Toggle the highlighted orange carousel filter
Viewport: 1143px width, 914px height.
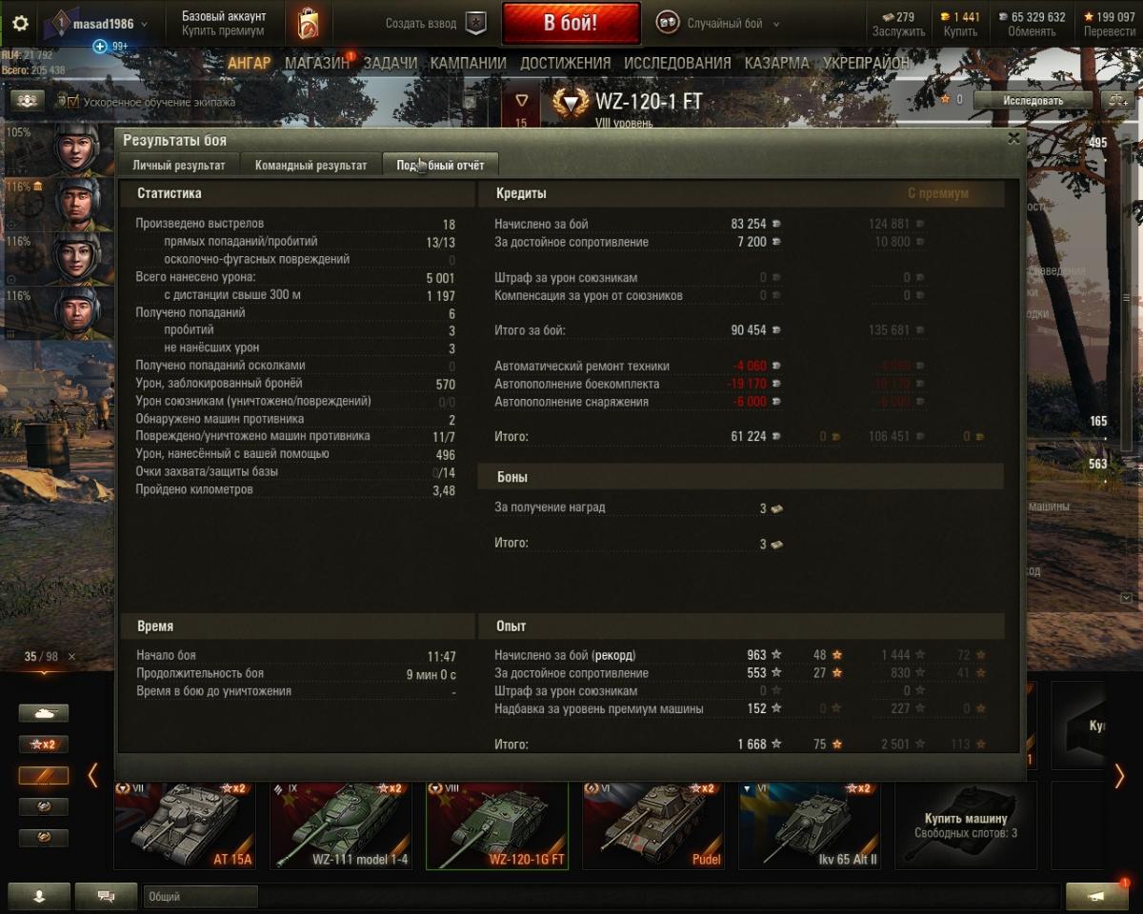(x=44, y=775)
